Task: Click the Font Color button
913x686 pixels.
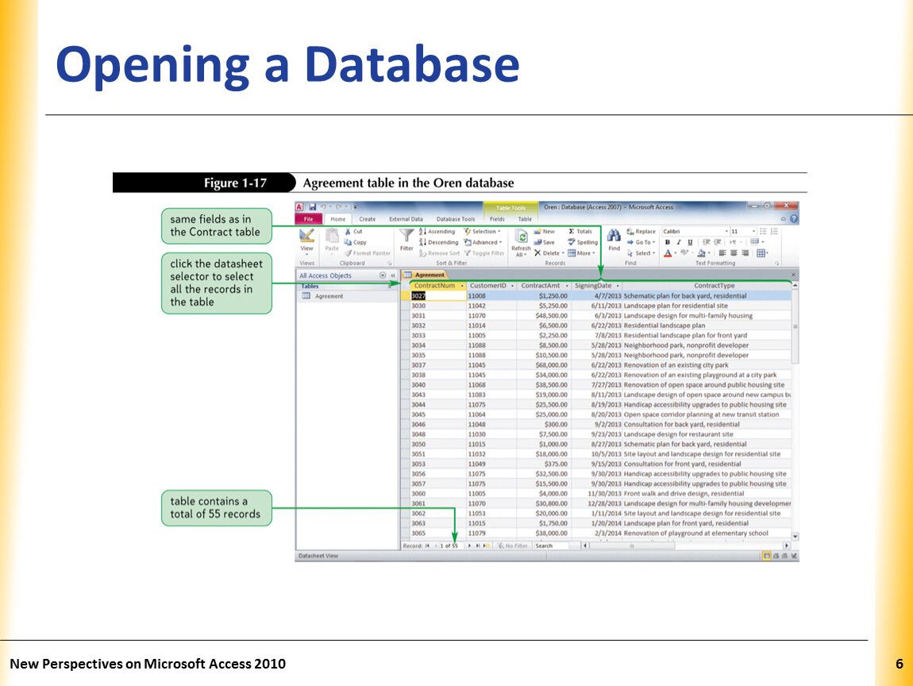Action: coord(668,253)
